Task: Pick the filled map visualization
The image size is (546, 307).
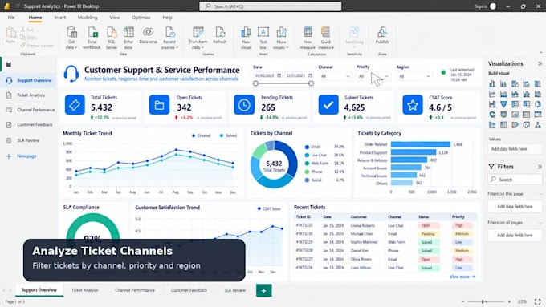Action: 503,114
